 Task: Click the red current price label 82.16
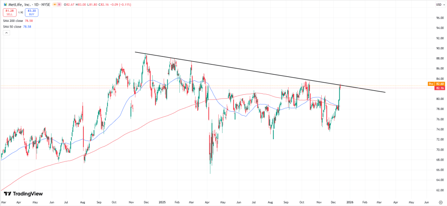(439, 88)
